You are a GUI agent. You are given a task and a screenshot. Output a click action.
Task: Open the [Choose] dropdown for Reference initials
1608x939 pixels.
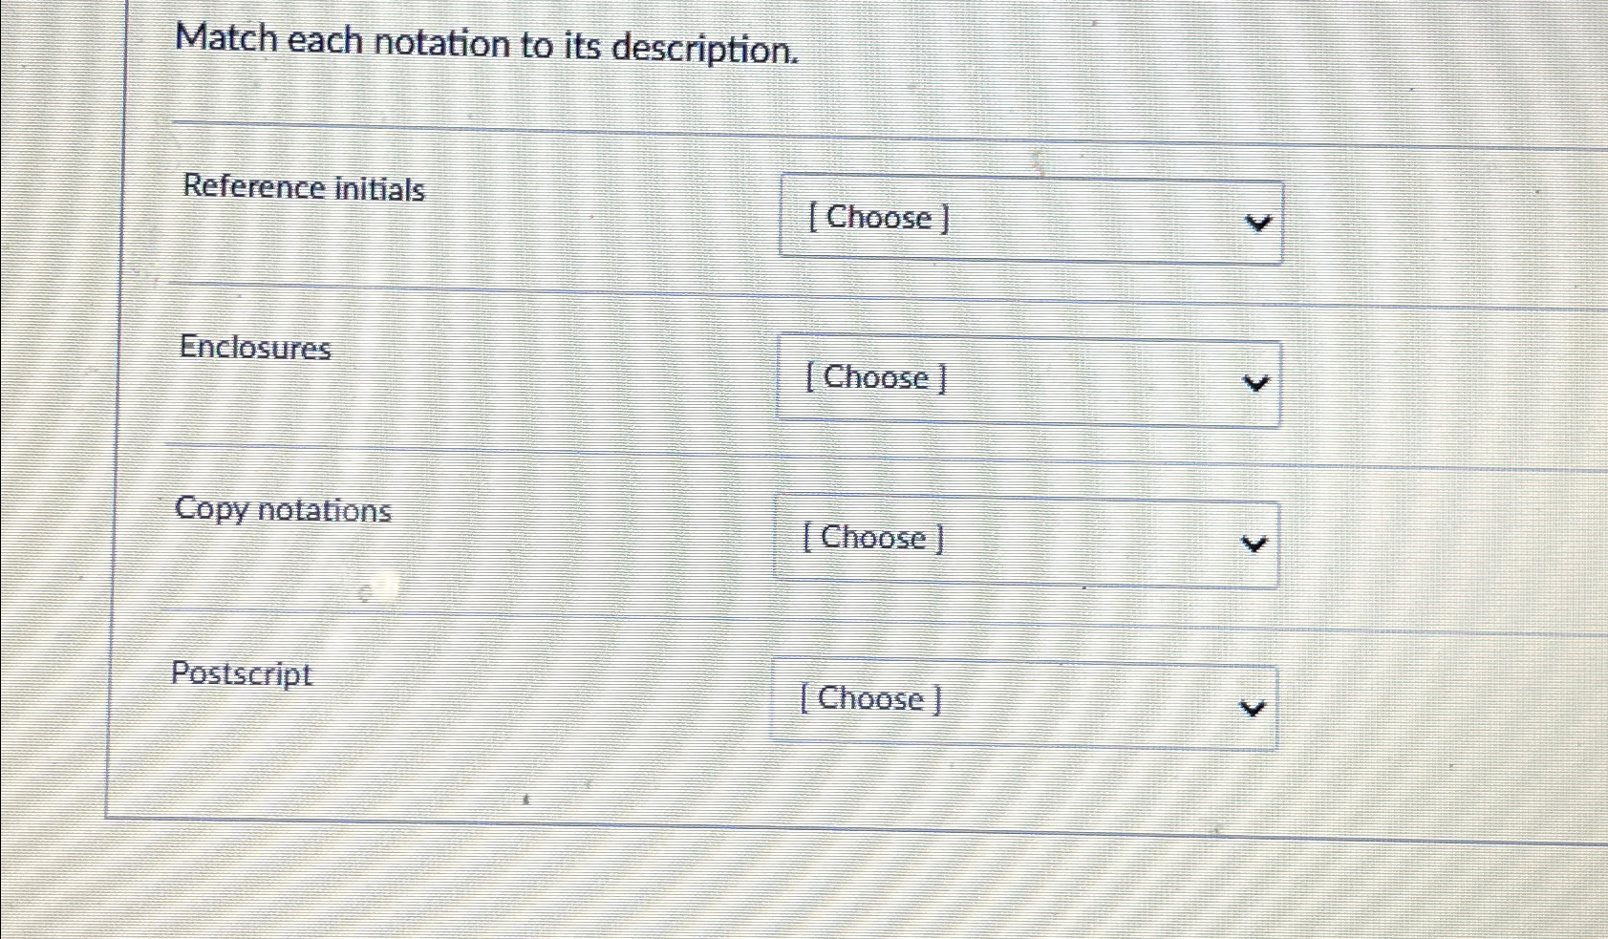[x=1032, y=219]
